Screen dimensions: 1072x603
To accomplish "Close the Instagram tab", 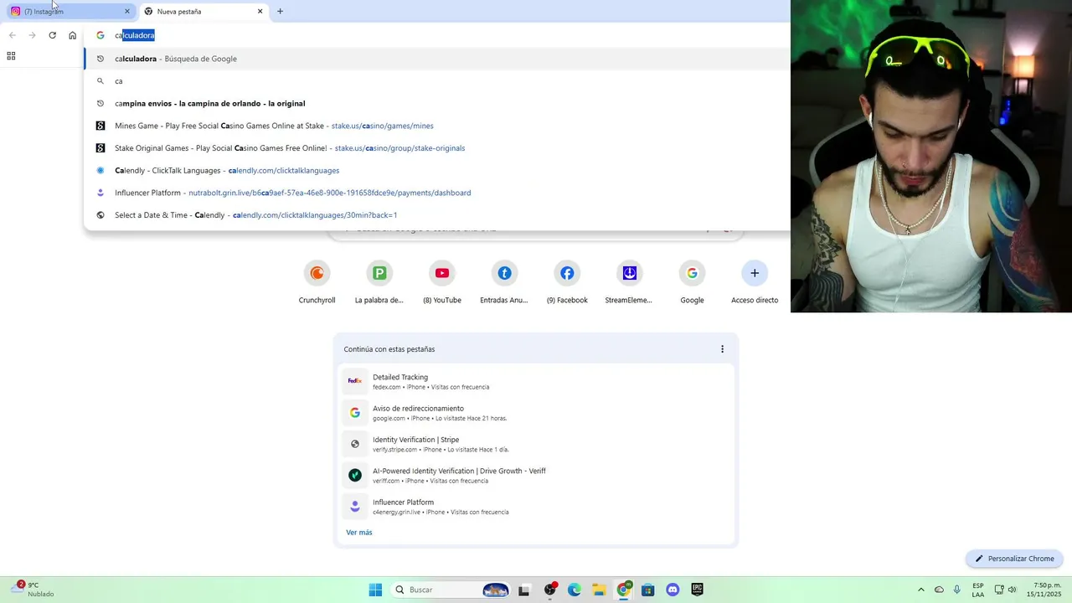I will pyautogui.click(x=127, y=12).
